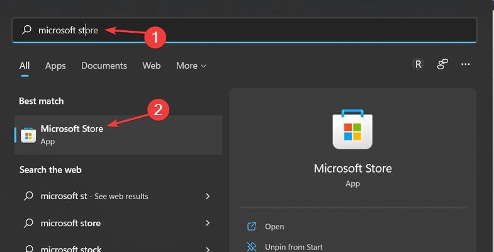Expand the More dropdown
The image size is (494, 252).
191,66
